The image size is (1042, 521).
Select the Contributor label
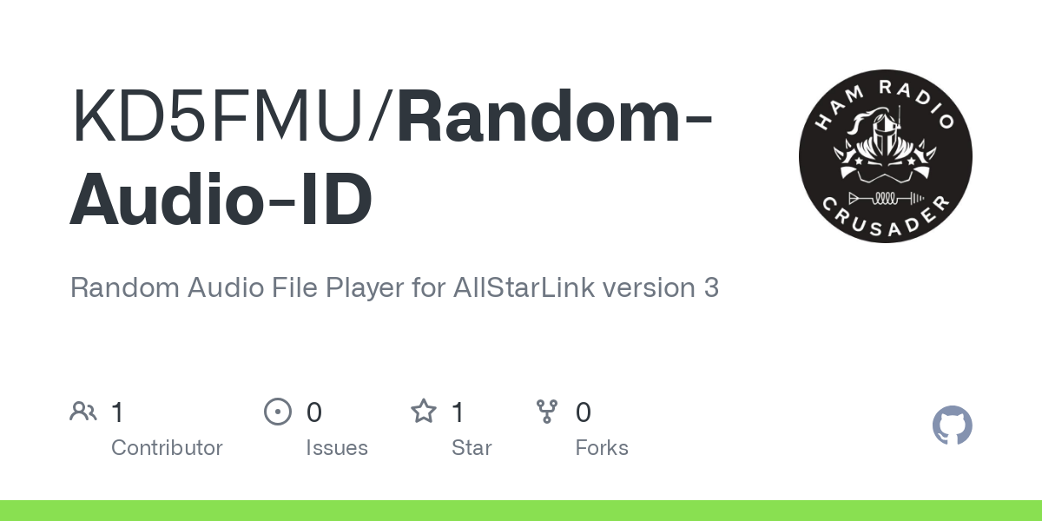[167, 448]
